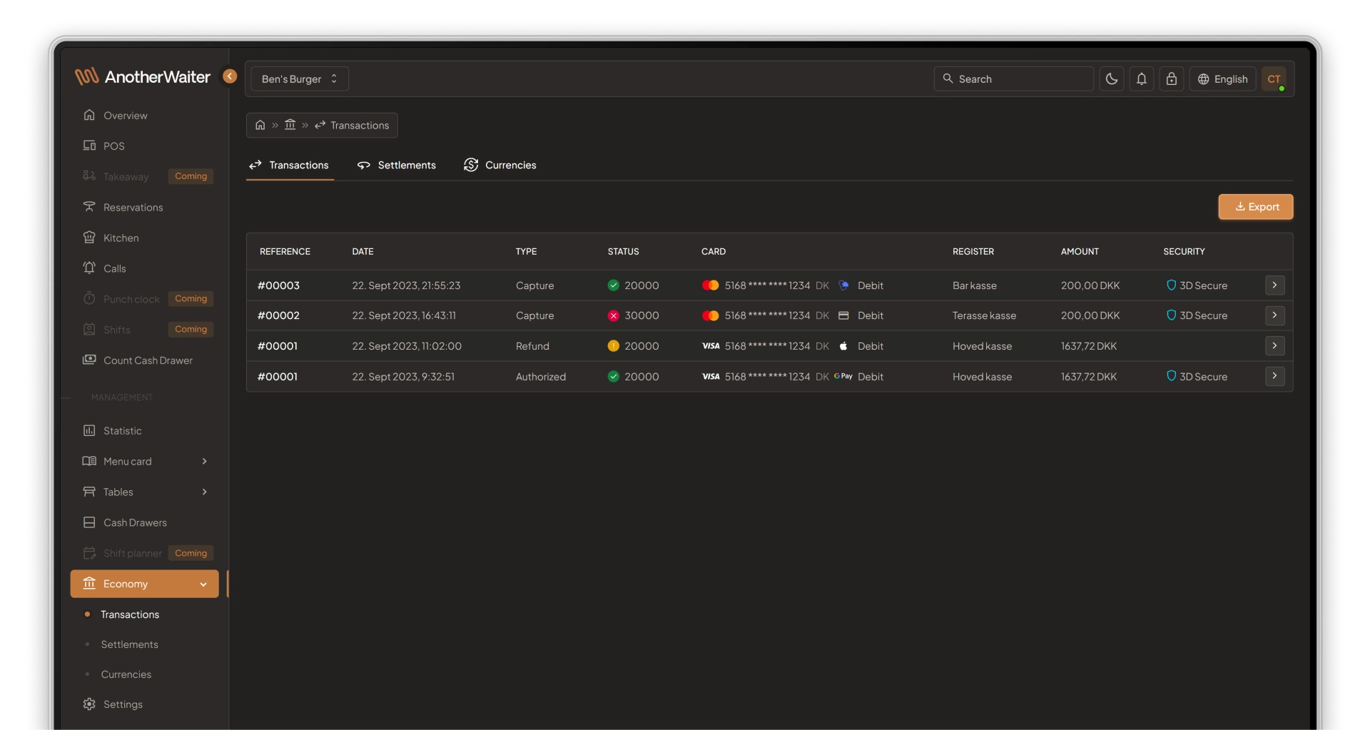1370x730 pixels.
Task: Click the STATUS column header
Action: 623,252
